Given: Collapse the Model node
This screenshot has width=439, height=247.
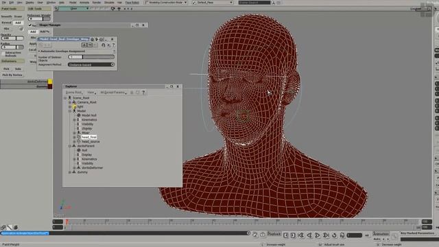Looking at the screenshot, I should (70, 111).
